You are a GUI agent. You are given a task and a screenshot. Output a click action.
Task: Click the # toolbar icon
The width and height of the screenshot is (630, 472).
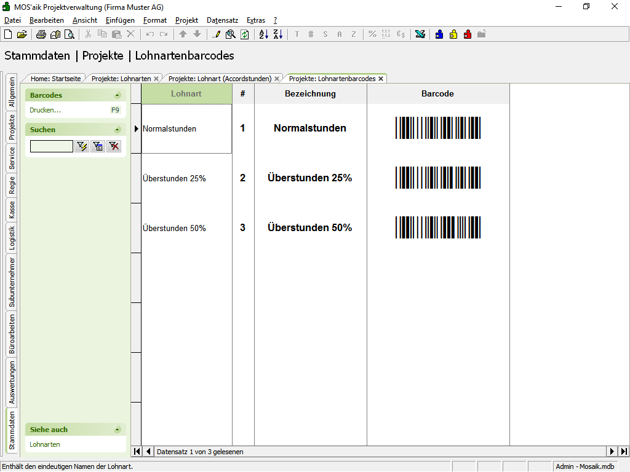point(311,34)
